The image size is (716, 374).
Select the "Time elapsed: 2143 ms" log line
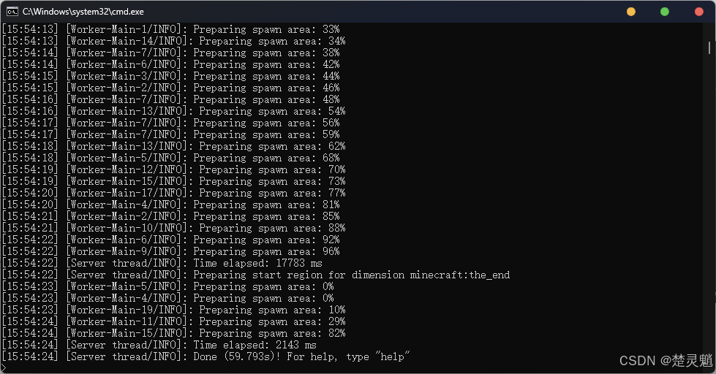click(159, 345)
